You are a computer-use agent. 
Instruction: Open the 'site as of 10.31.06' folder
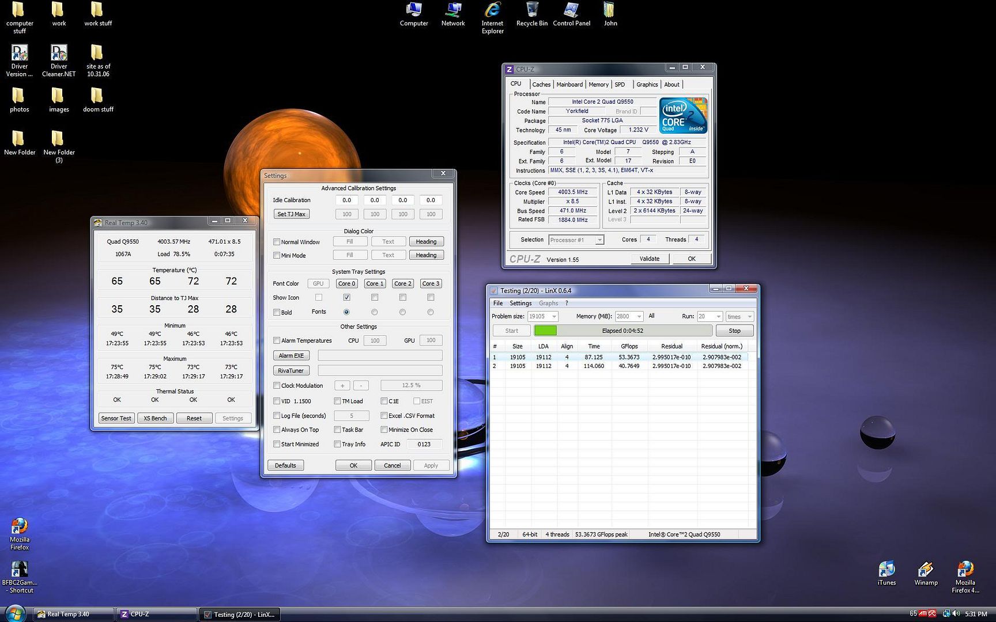98,60
